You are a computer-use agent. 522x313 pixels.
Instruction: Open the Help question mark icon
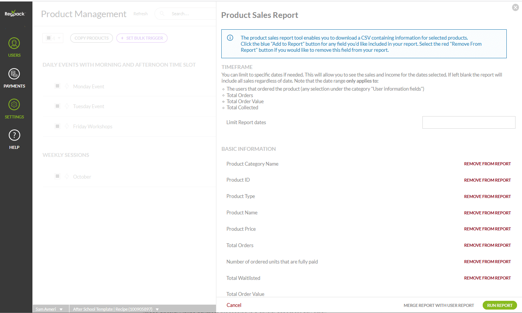coord(14,135)
